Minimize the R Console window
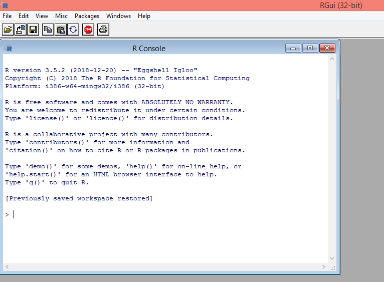The image size is (384, 282). [293, 48]
